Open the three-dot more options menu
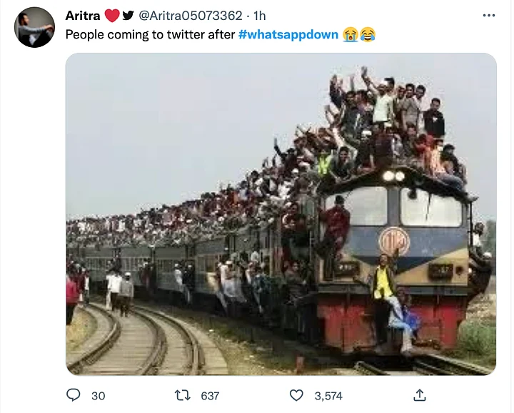This screenshot has width=514, height=413. pyautogui.click(x=489, y=16)
